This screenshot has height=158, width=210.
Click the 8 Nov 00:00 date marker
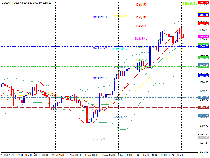point(125,155)
